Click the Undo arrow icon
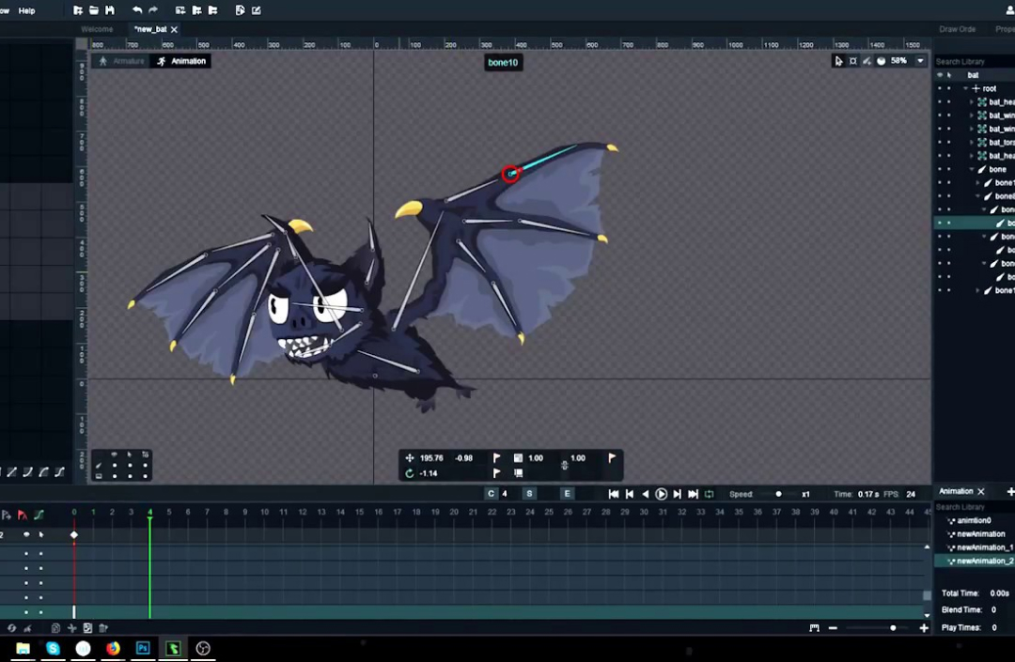Viewport: 1015px width, 662px height. point(137,10)
